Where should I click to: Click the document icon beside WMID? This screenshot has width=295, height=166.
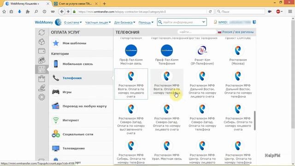[x=254, y=22]
